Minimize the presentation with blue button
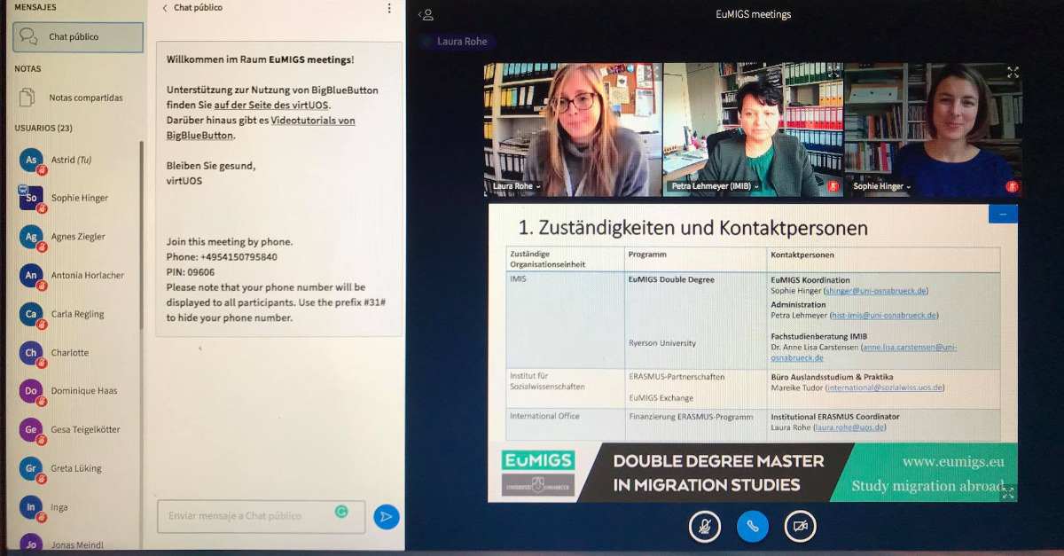1064x556 pixels. click(1003, 215)
